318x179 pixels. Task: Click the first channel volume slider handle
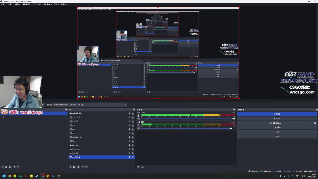click(x=234, y=119)
